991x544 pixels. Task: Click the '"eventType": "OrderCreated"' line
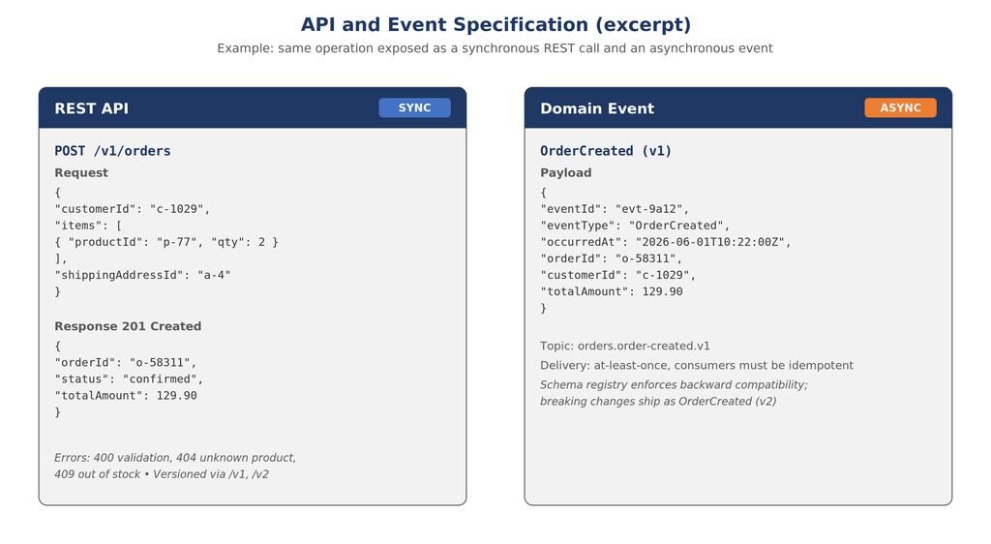click(635, 226)
